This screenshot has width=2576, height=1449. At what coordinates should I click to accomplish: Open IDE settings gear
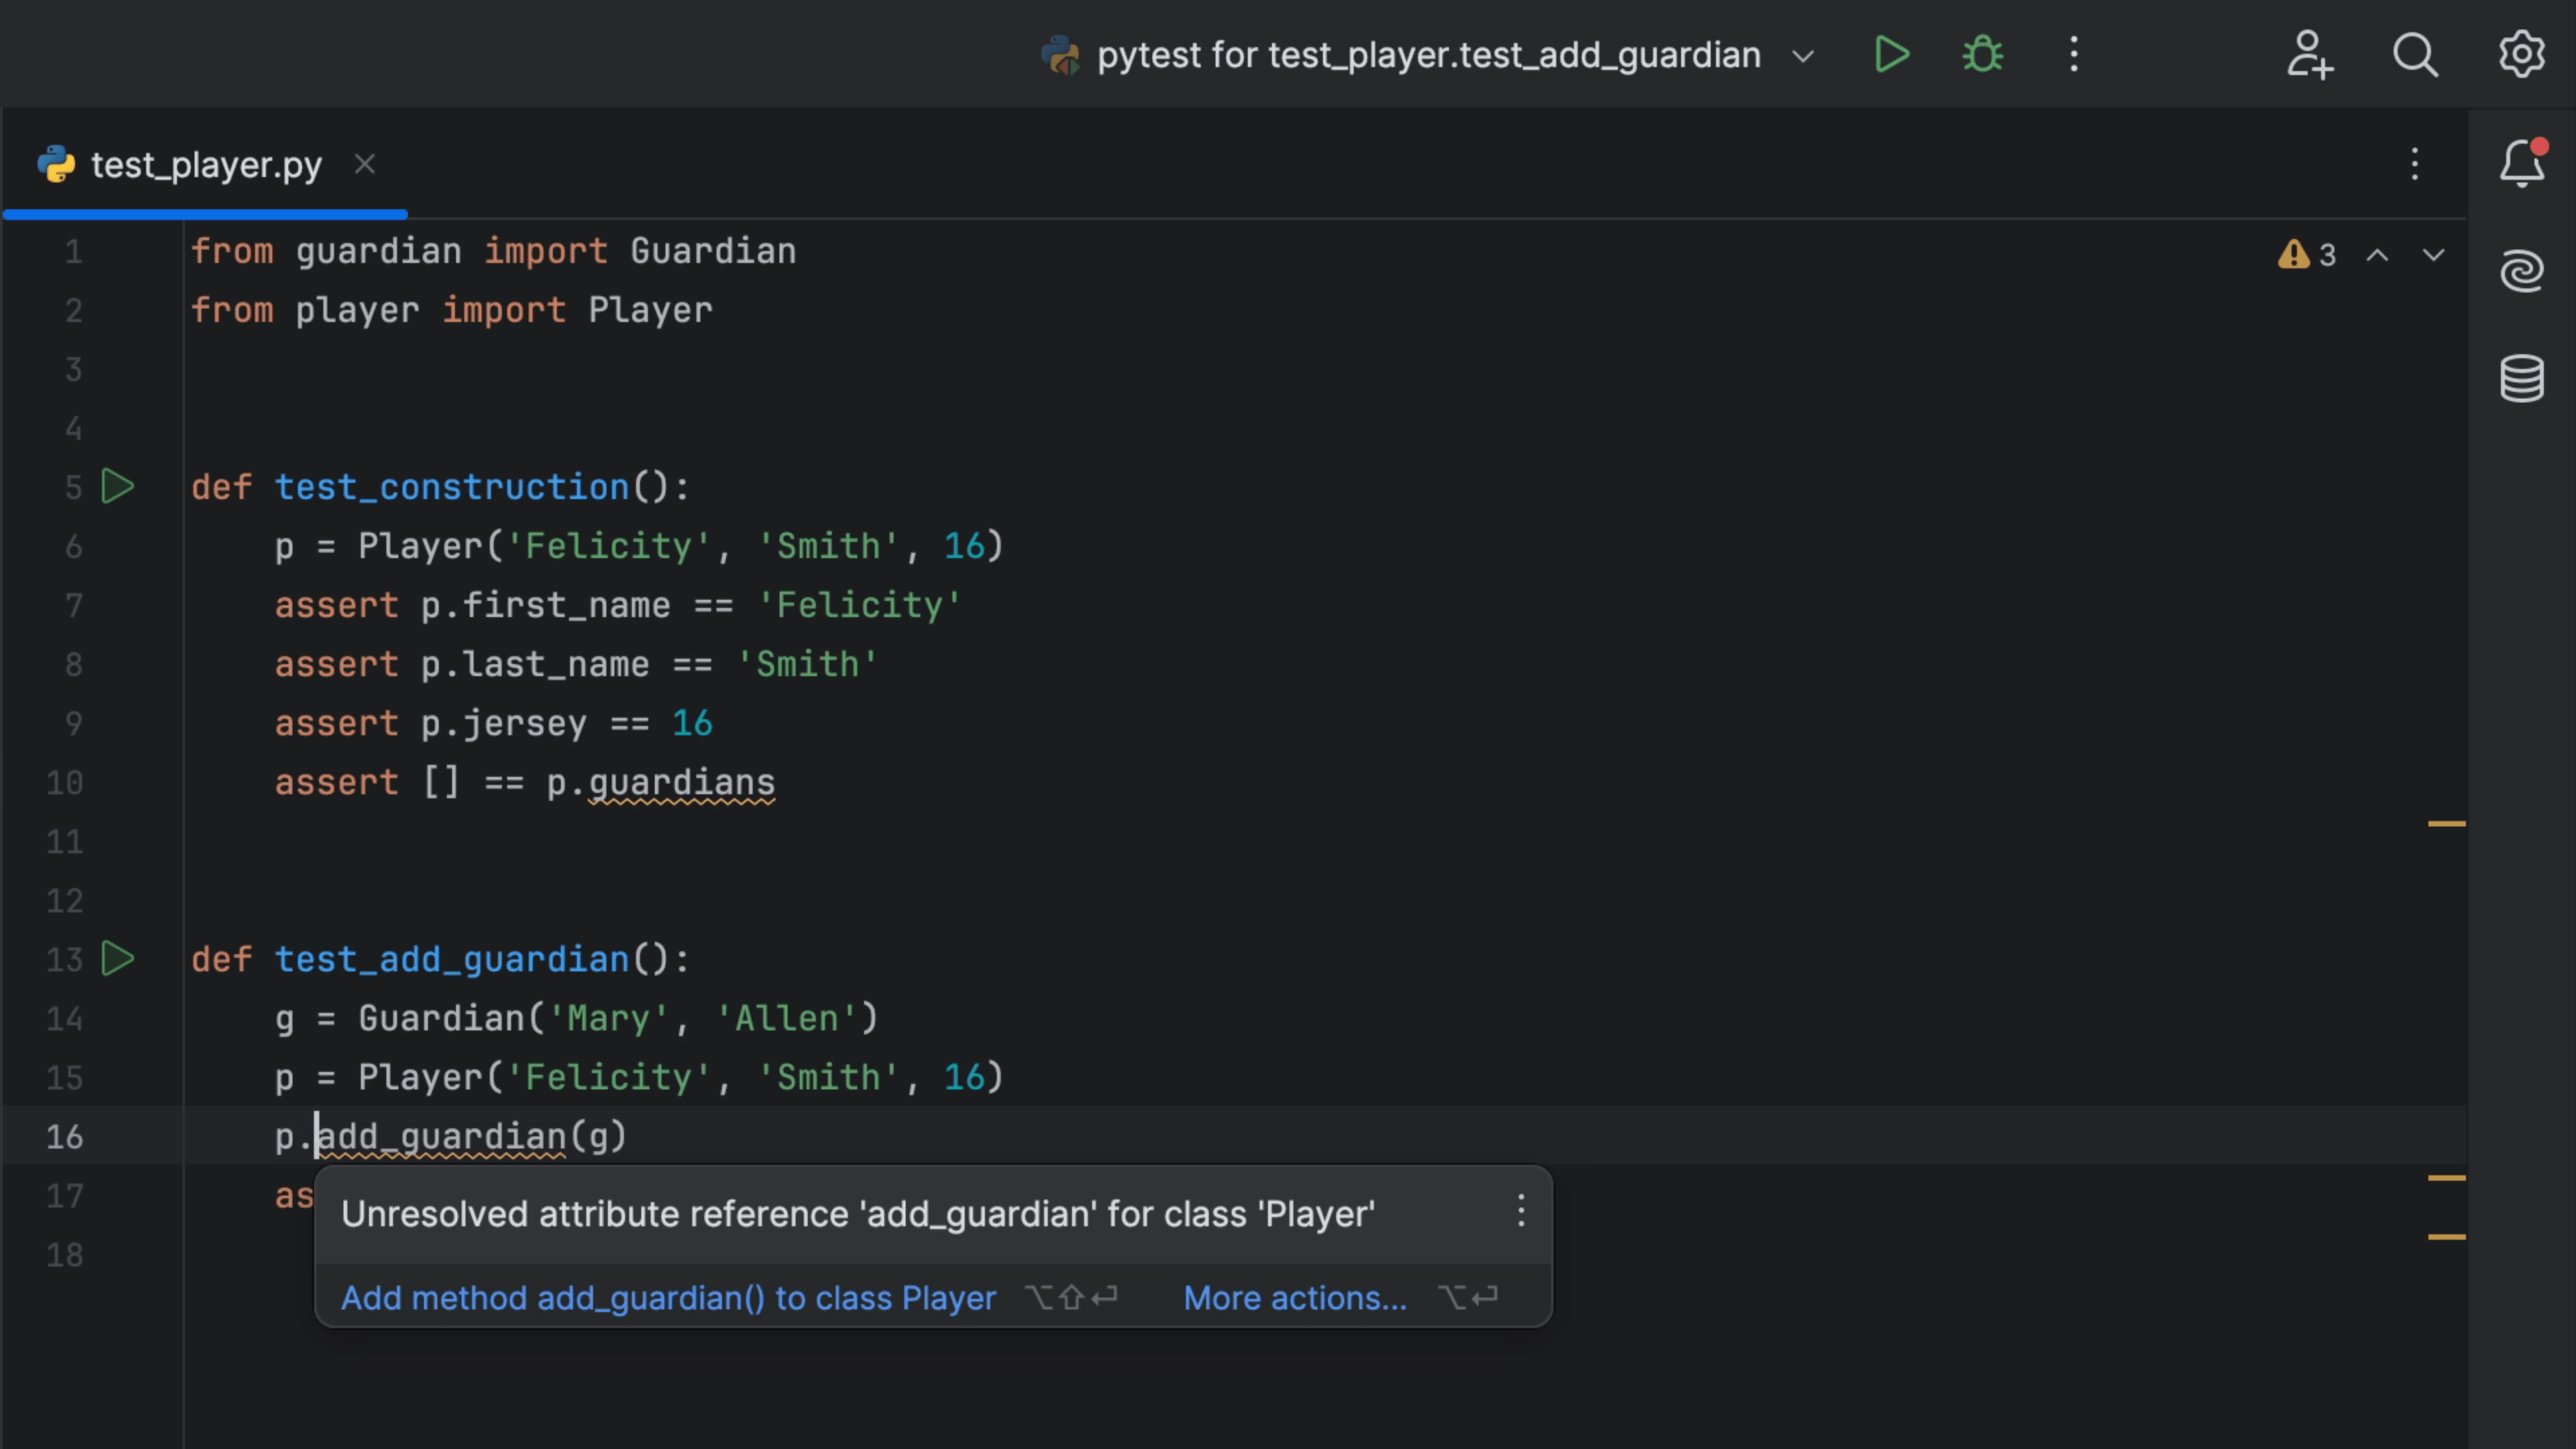[2521, 55]
